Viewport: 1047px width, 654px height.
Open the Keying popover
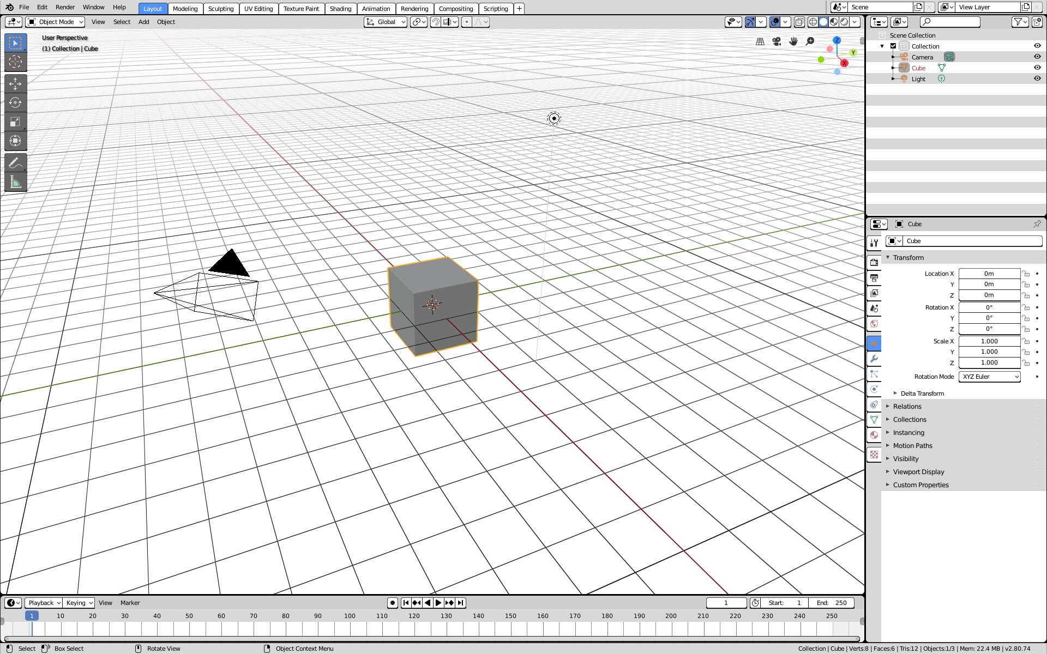pyautogui.click(x=79, y=603)
